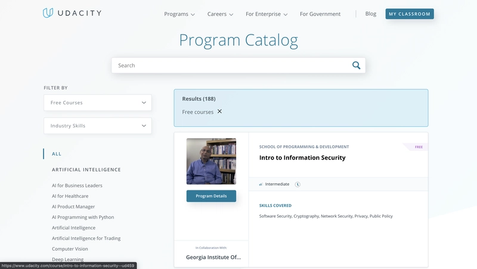Go to For Government page
This screenshot has width=477, height=269.
pyautogui.click(x=320, y=14)
